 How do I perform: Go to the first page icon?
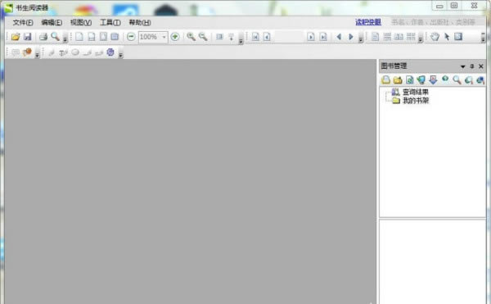[x=255, y=37]
